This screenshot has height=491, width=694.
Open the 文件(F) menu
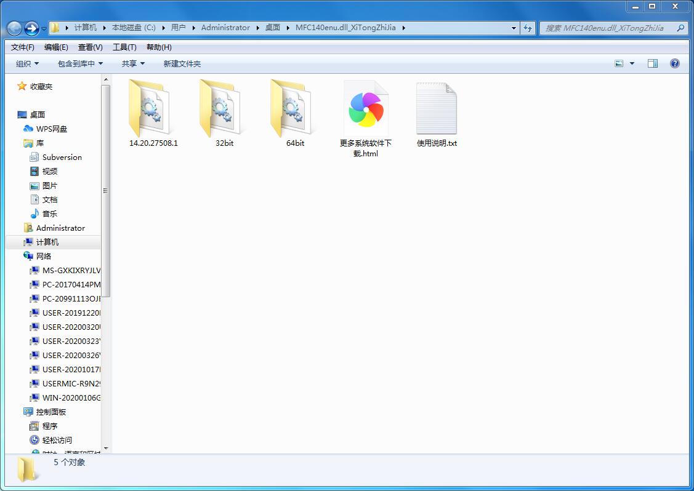23,47
